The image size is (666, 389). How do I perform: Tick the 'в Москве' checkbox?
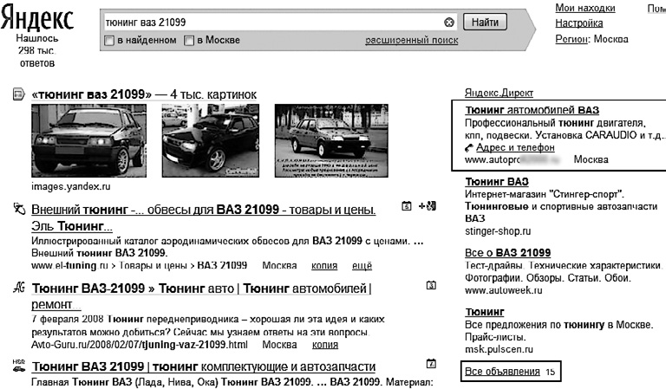point(189,41)
